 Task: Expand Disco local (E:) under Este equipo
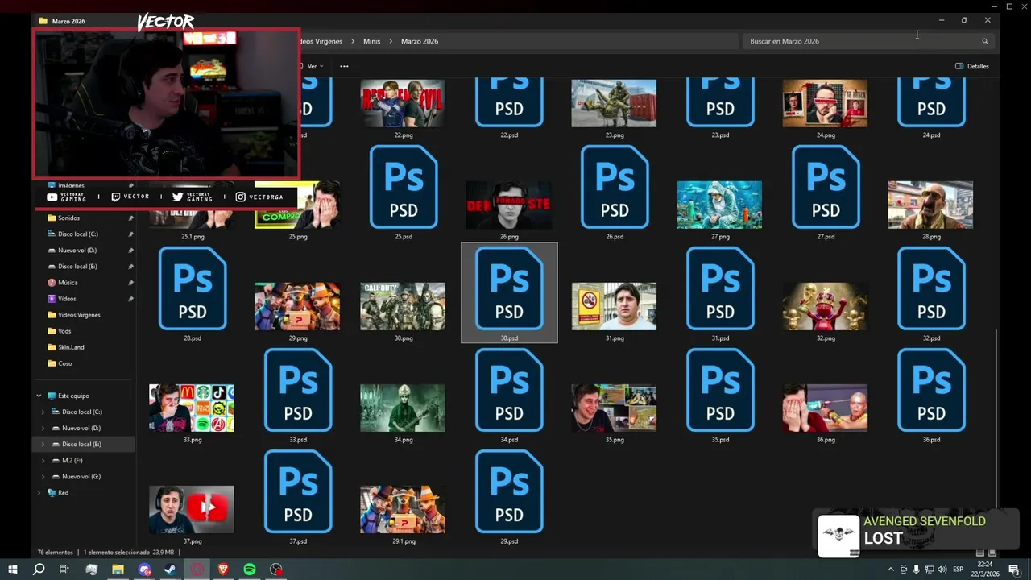(x=43, y=444)
